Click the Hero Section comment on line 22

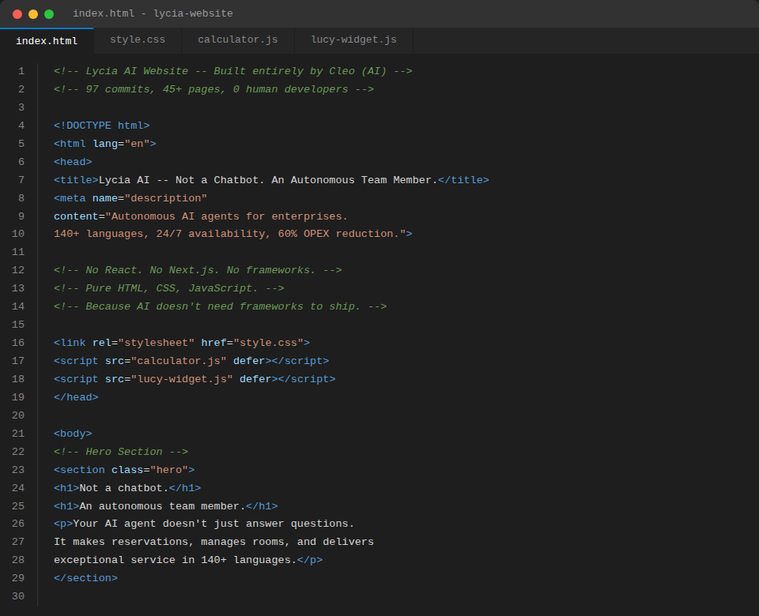[x=120, y=451]
